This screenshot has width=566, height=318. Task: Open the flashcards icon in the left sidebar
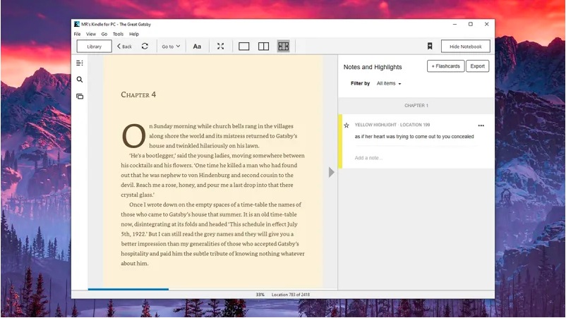80,97
